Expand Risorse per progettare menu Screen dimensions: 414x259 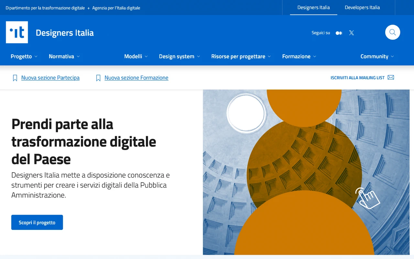[241, 56]
